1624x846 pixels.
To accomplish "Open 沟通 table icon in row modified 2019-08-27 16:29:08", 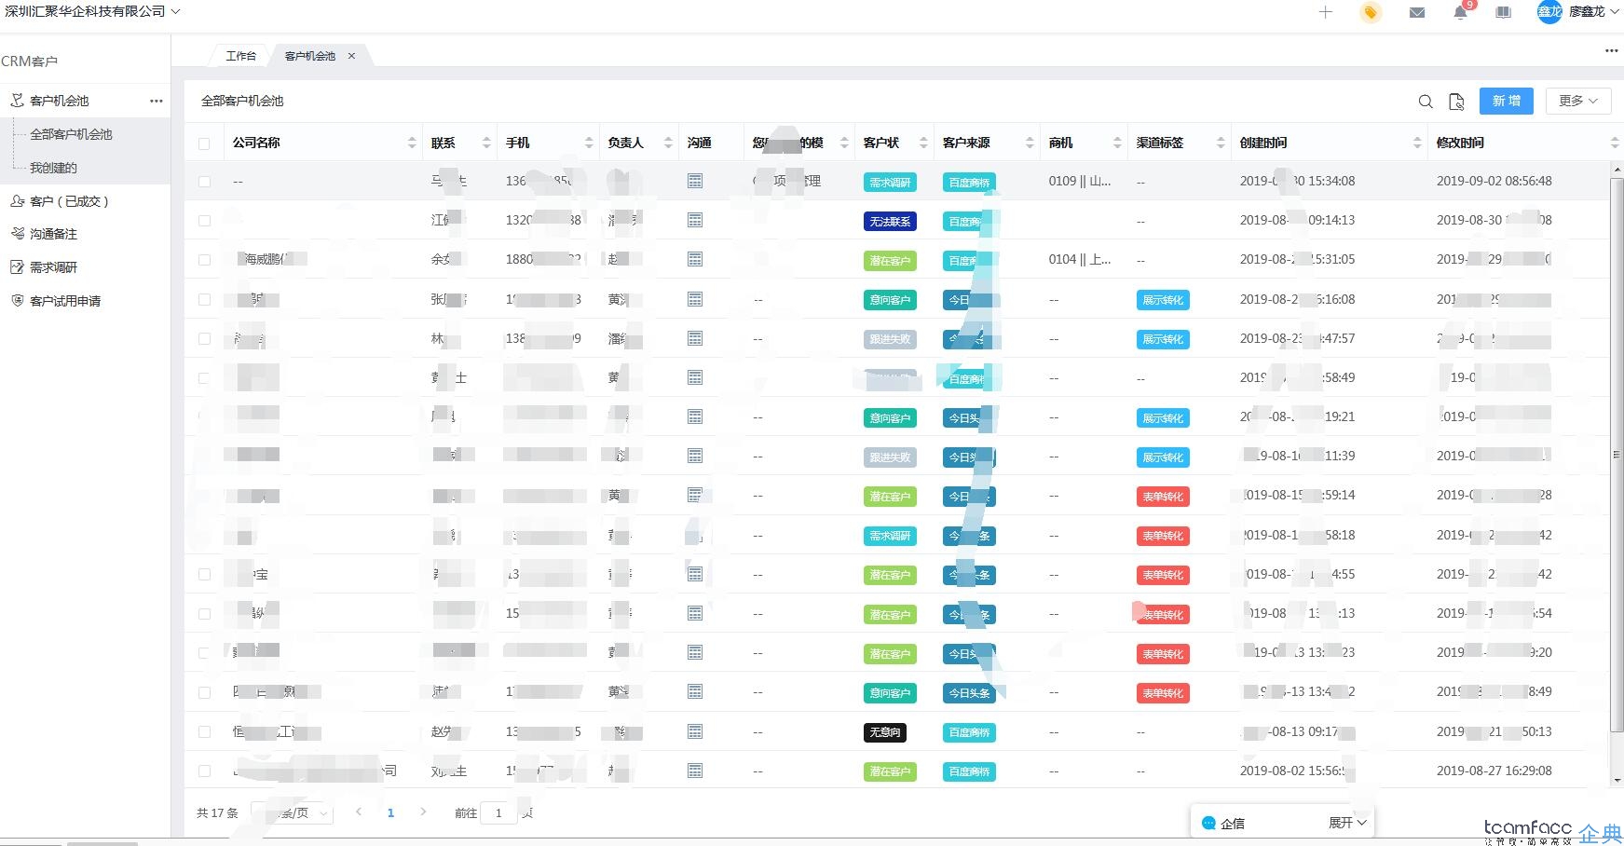I will [x=695, y=771].
